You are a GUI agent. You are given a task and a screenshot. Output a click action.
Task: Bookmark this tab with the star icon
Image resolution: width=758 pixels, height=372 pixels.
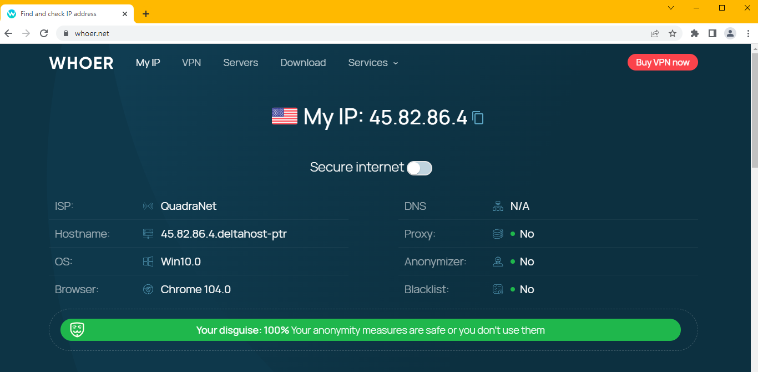pyautogui.click(x=673, y=33)
